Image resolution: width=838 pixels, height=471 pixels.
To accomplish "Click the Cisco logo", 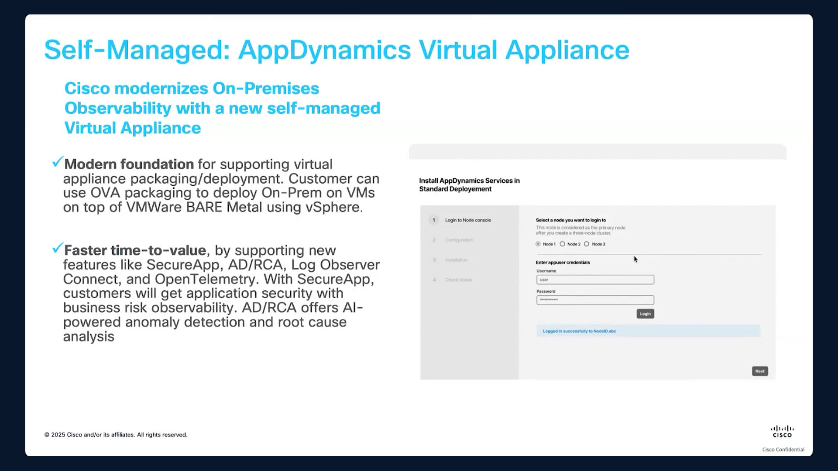I will point(782,431).
